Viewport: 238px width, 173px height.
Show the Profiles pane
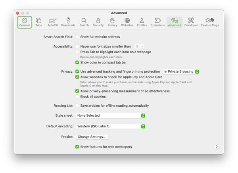pyautogui.click(x=142, y=22)
